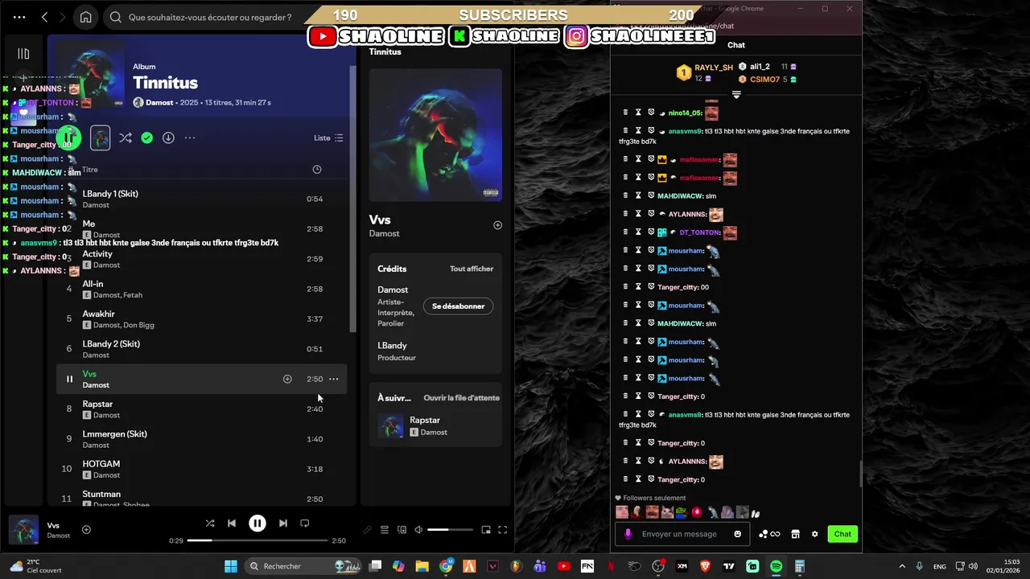
Task: Open Damost artist link in album header
Action: tap(159, 103)
